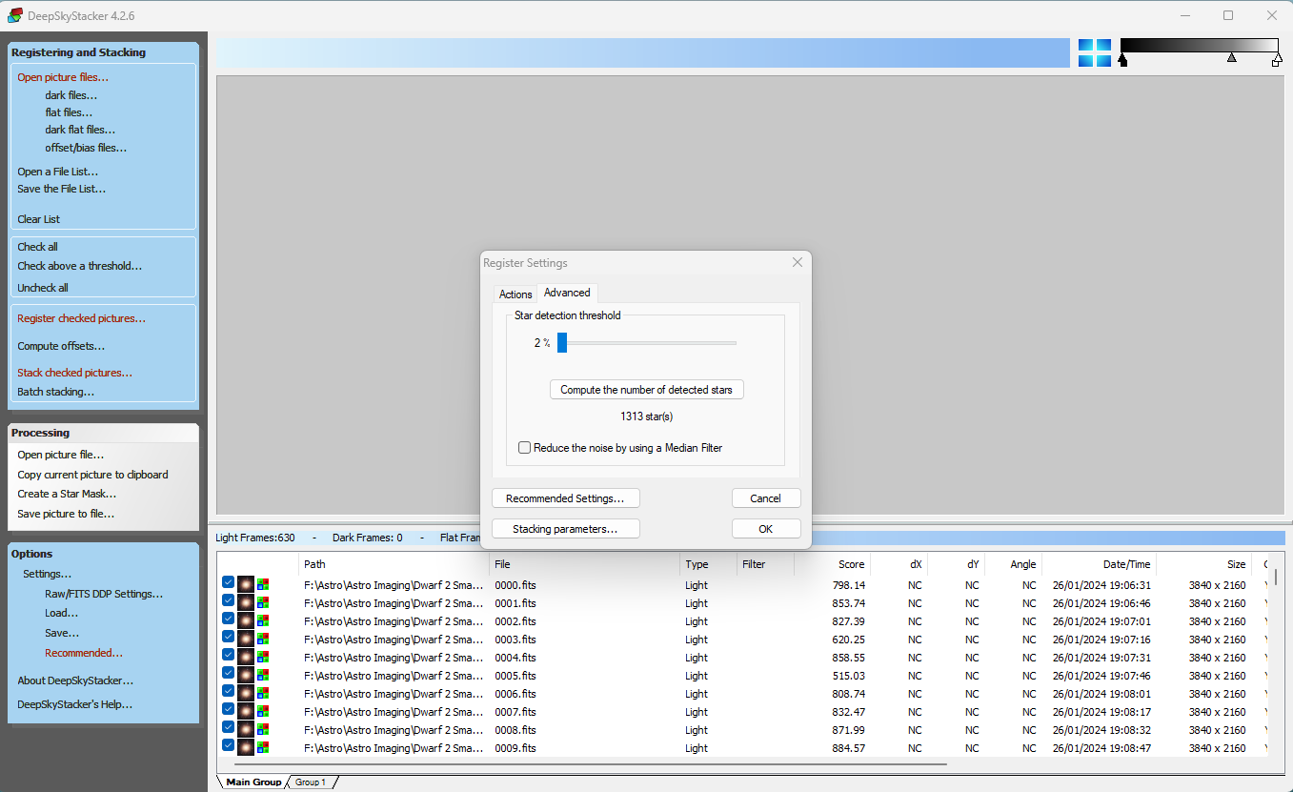The width and height of the screenshot is (1293, 792).
Task: Click the RGB color-pattern icon for 0001.fits
Action: coord(263,602)
